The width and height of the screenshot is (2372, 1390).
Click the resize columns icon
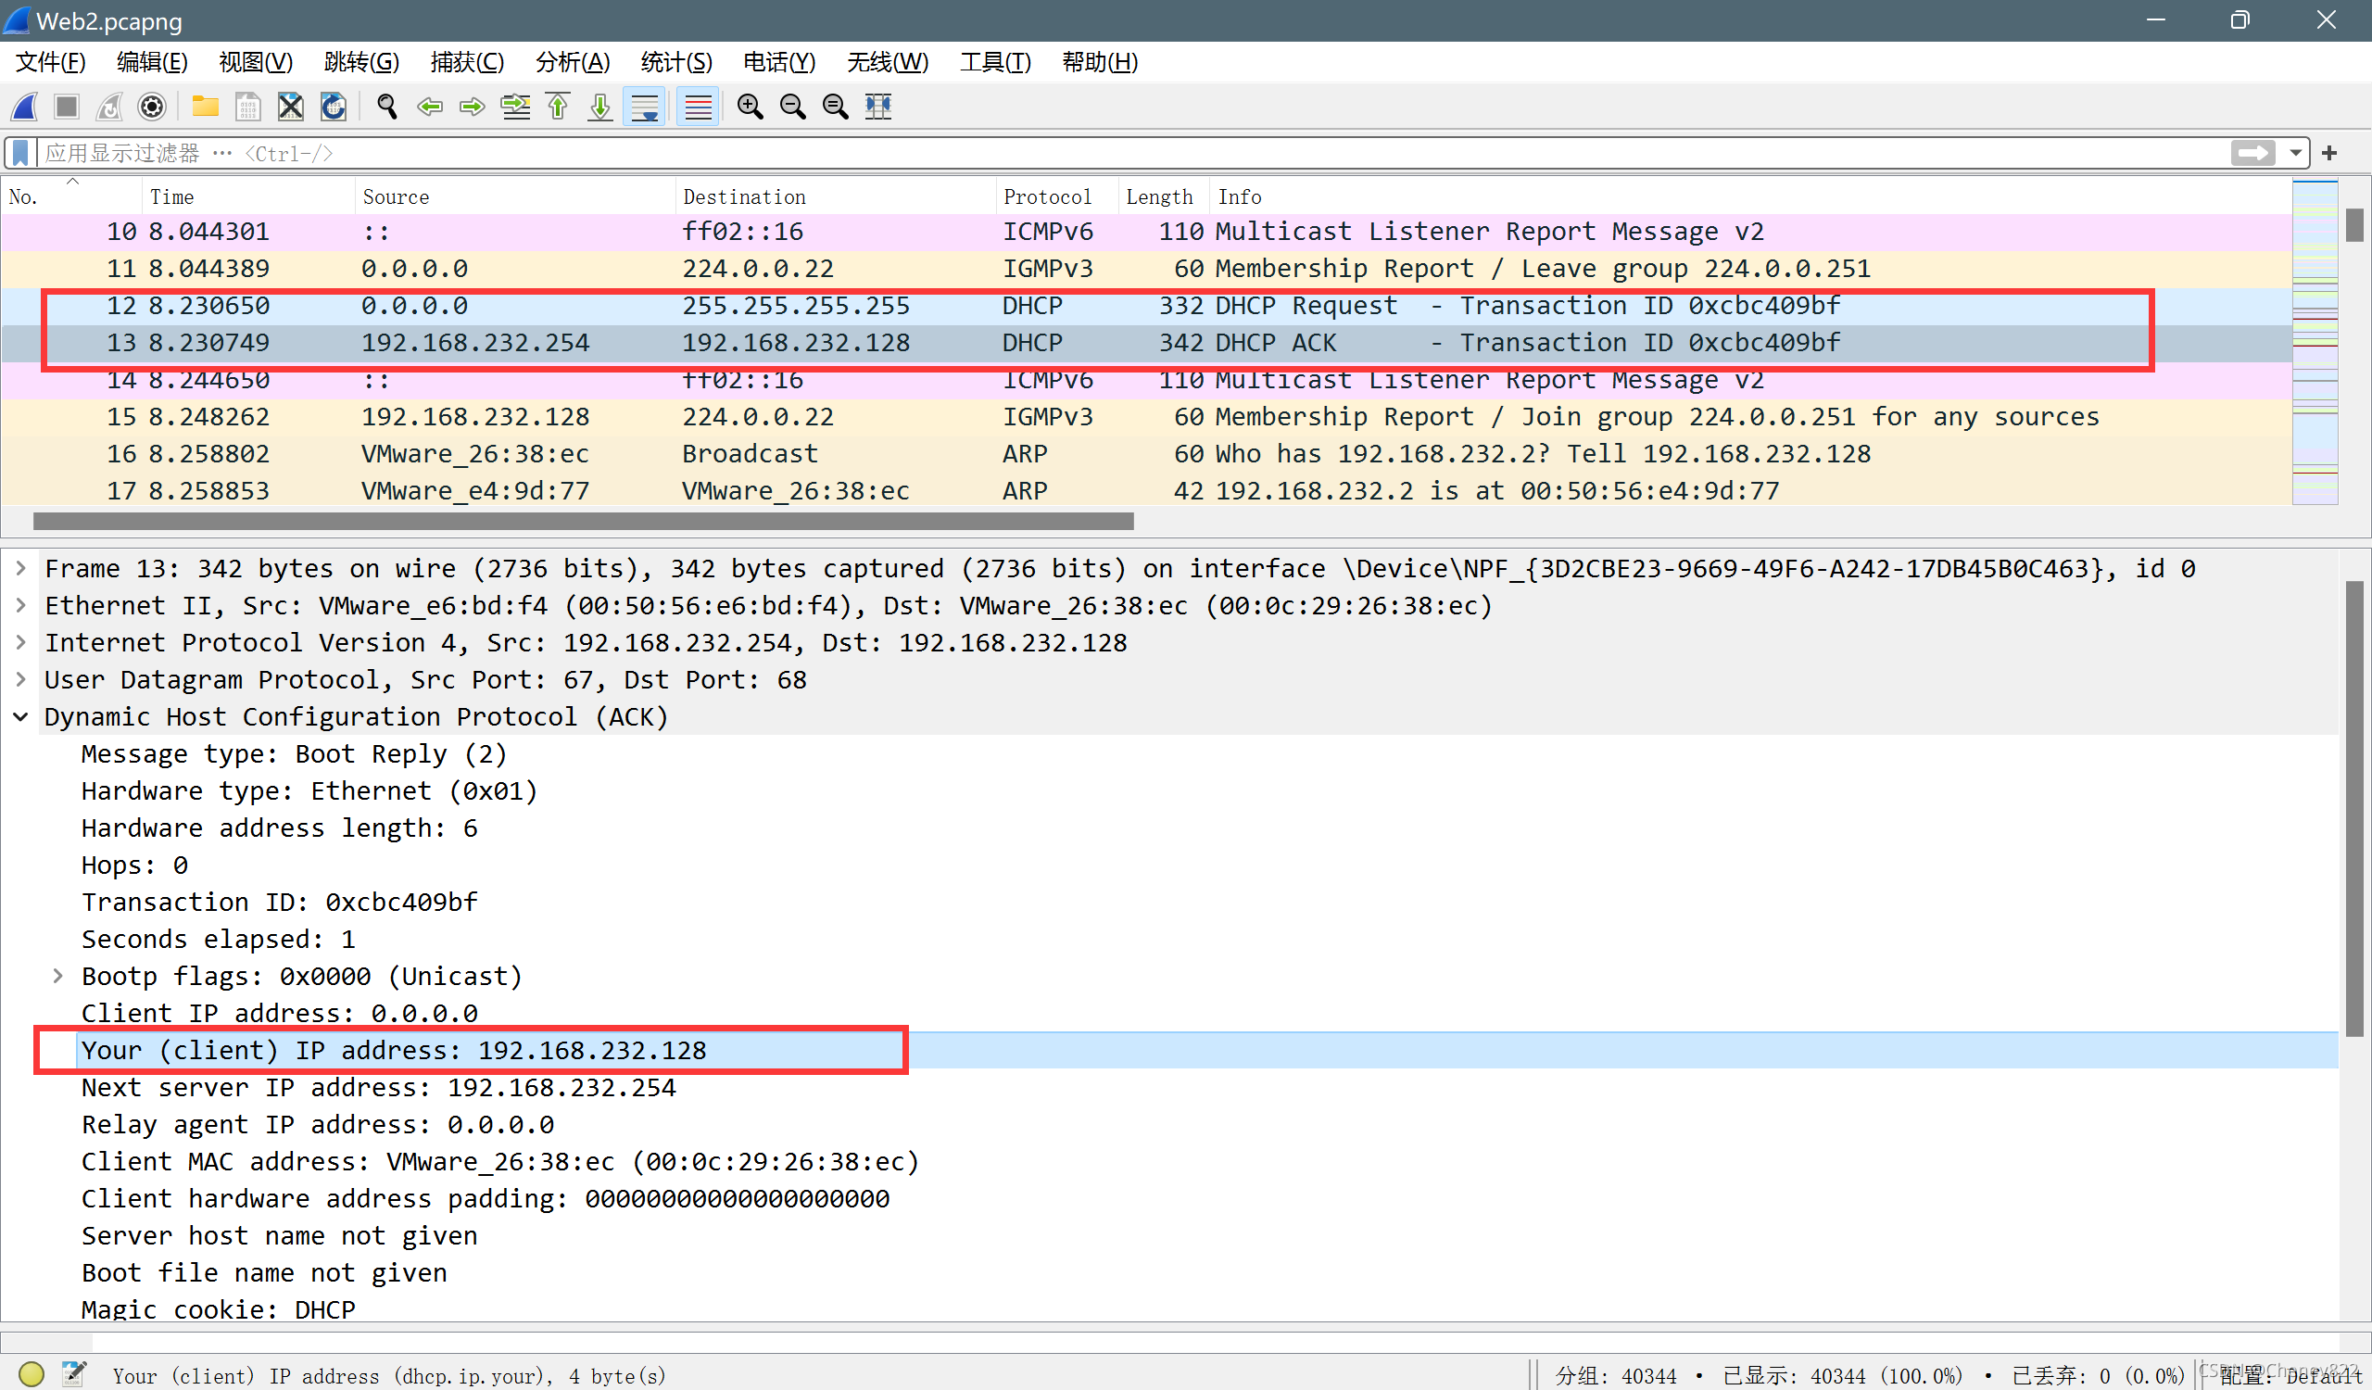click(x=877, y=107)
